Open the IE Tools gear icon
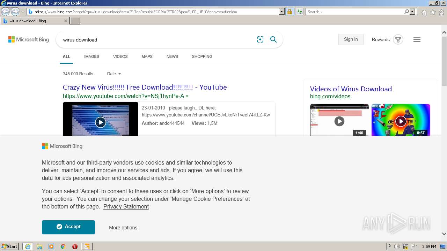The width and height of the screenshot is (447, 251). click(x=441, y=12)
